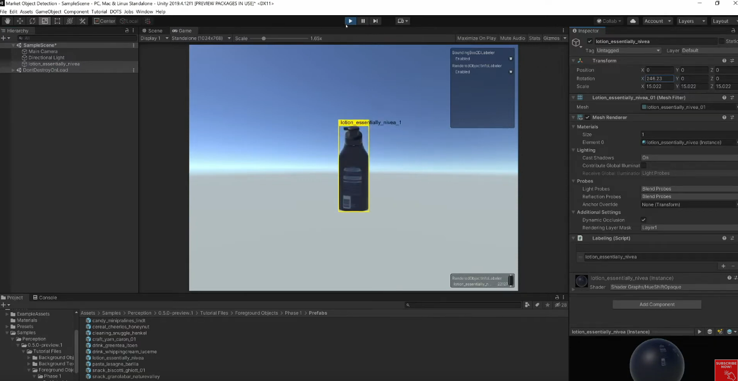Select the Move tool
The image size is (738, 381).
pyautogui.click(x=20, y=21)
